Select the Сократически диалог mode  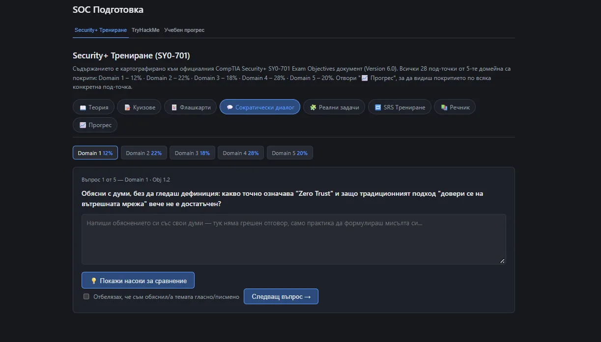pos(260,107)
